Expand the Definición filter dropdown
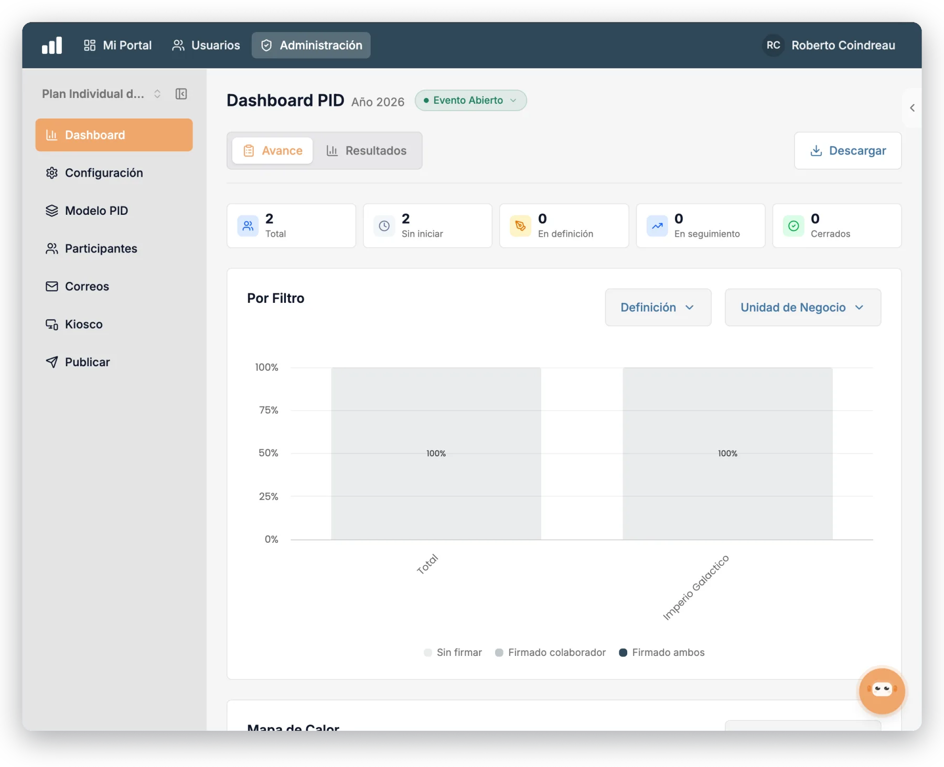 (658, 308)
